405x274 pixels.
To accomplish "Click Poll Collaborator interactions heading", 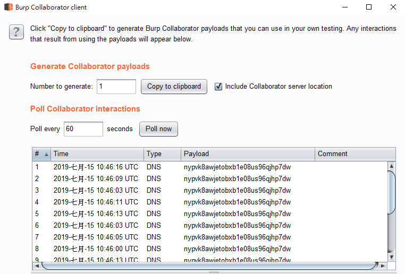I will click(x=85, y=109).
